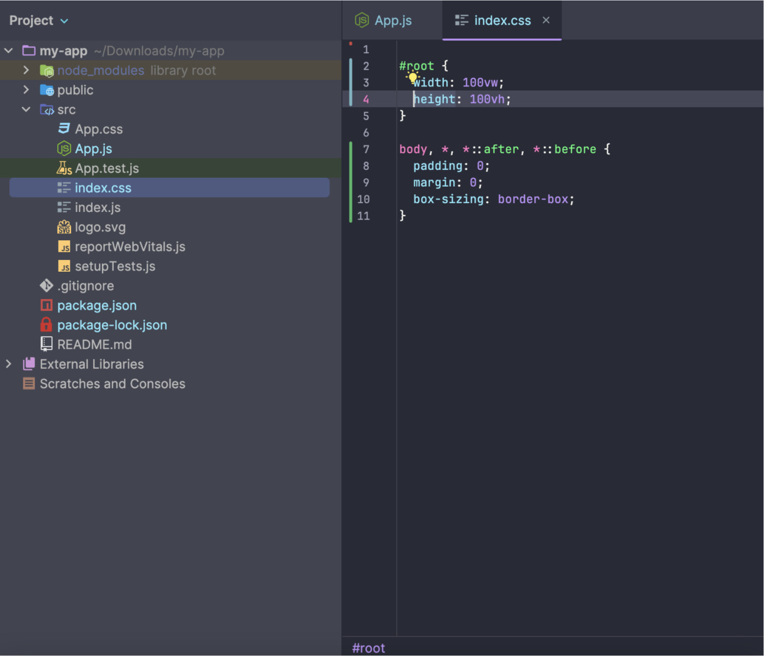Click the yellow lightbulb quick-fix icon
This screenshot has height=656, width=764.
tap(412, 77)
